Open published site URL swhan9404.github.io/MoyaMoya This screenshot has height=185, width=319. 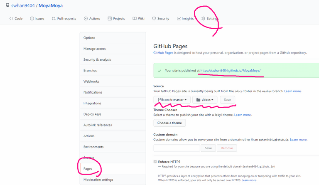point(230,70)
